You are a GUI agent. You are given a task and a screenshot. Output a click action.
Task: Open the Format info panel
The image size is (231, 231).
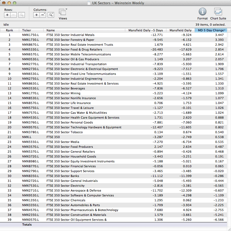(202, 12)
